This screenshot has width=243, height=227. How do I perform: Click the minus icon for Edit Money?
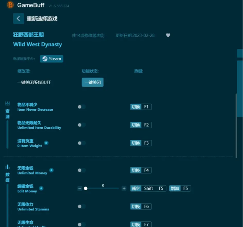pyautogui.click(x=80, y=188)
